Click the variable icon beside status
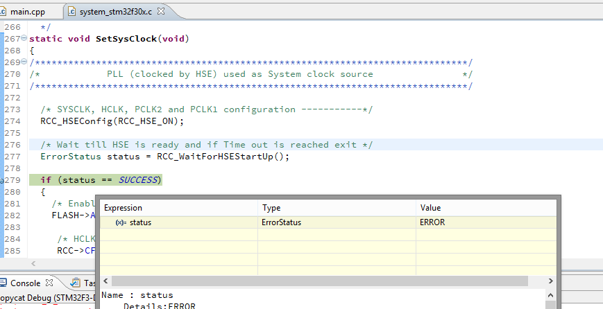The width and height of the screenshot is (603, 309). tap(121, 222)
